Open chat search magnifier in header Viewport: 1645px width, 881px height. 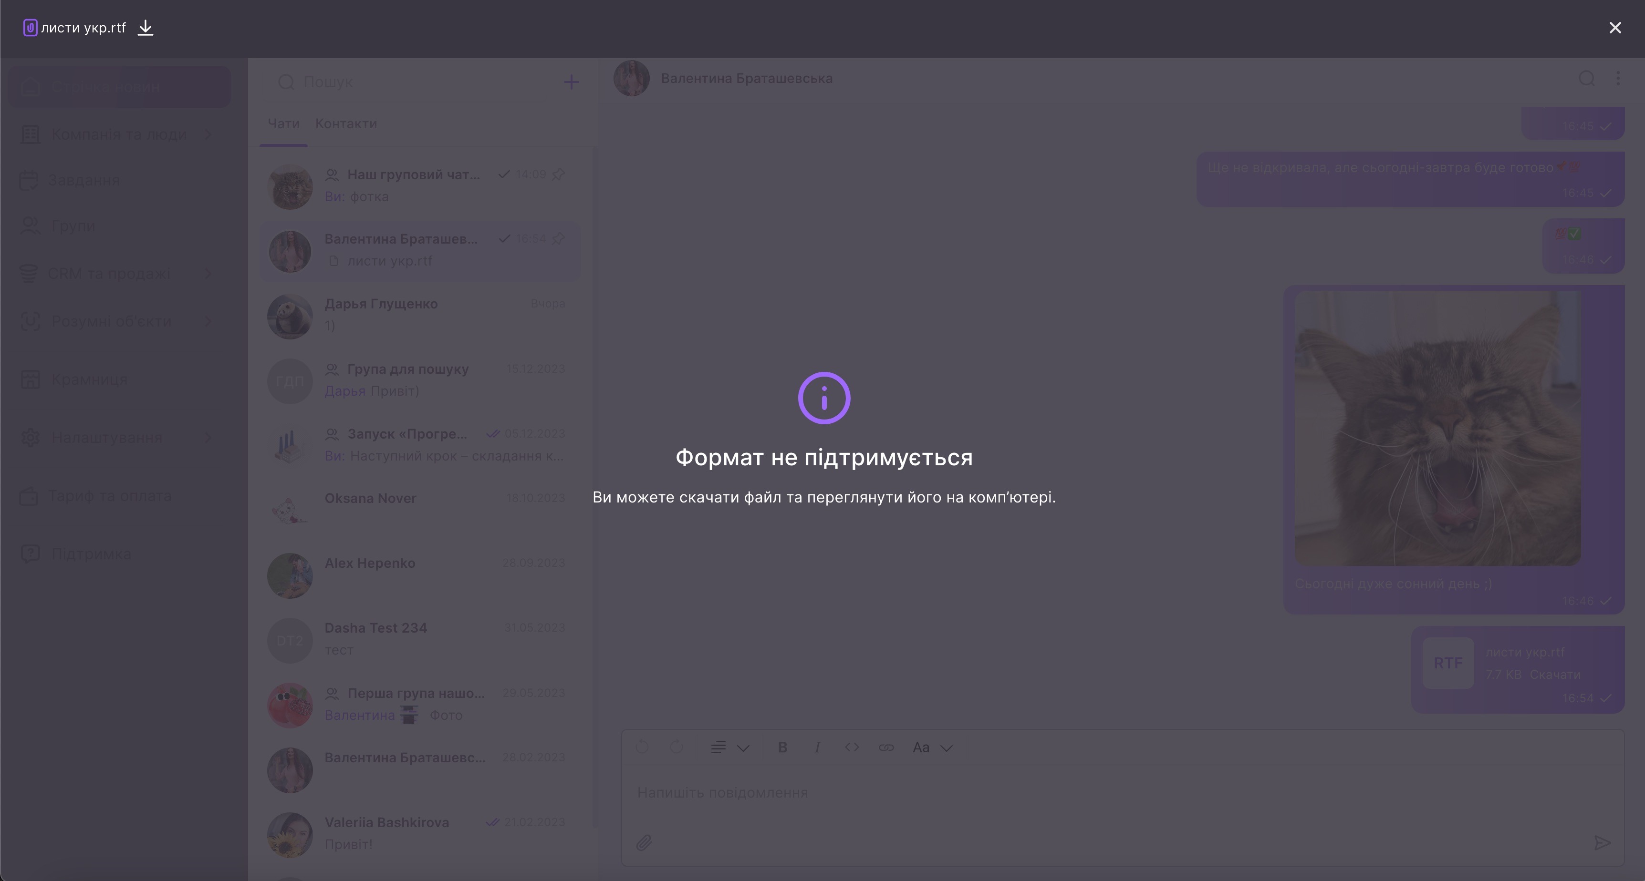pos(1587,79)
